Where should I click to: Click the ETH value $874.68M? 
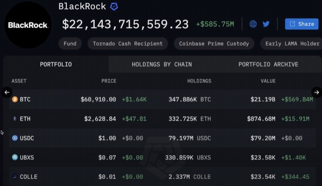coord(261,119)
